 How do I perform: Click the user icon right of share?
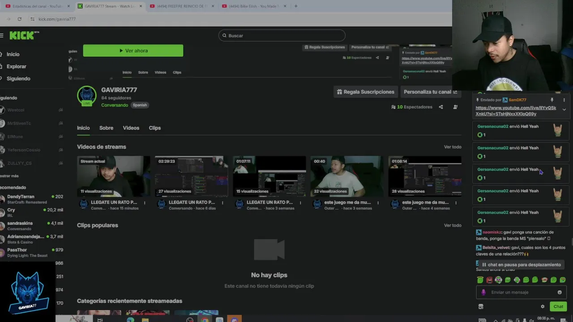[455, 107]
